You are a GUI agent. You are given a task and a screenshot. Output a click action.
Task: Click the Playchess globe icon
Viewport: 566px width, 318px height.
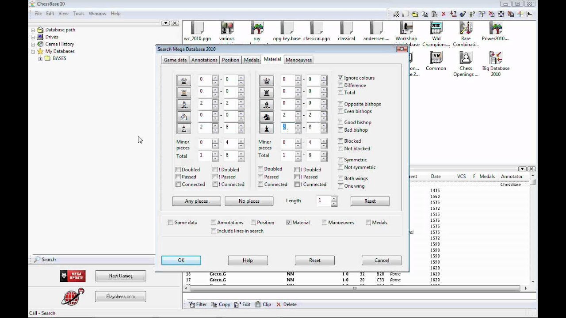click(73, 296)
